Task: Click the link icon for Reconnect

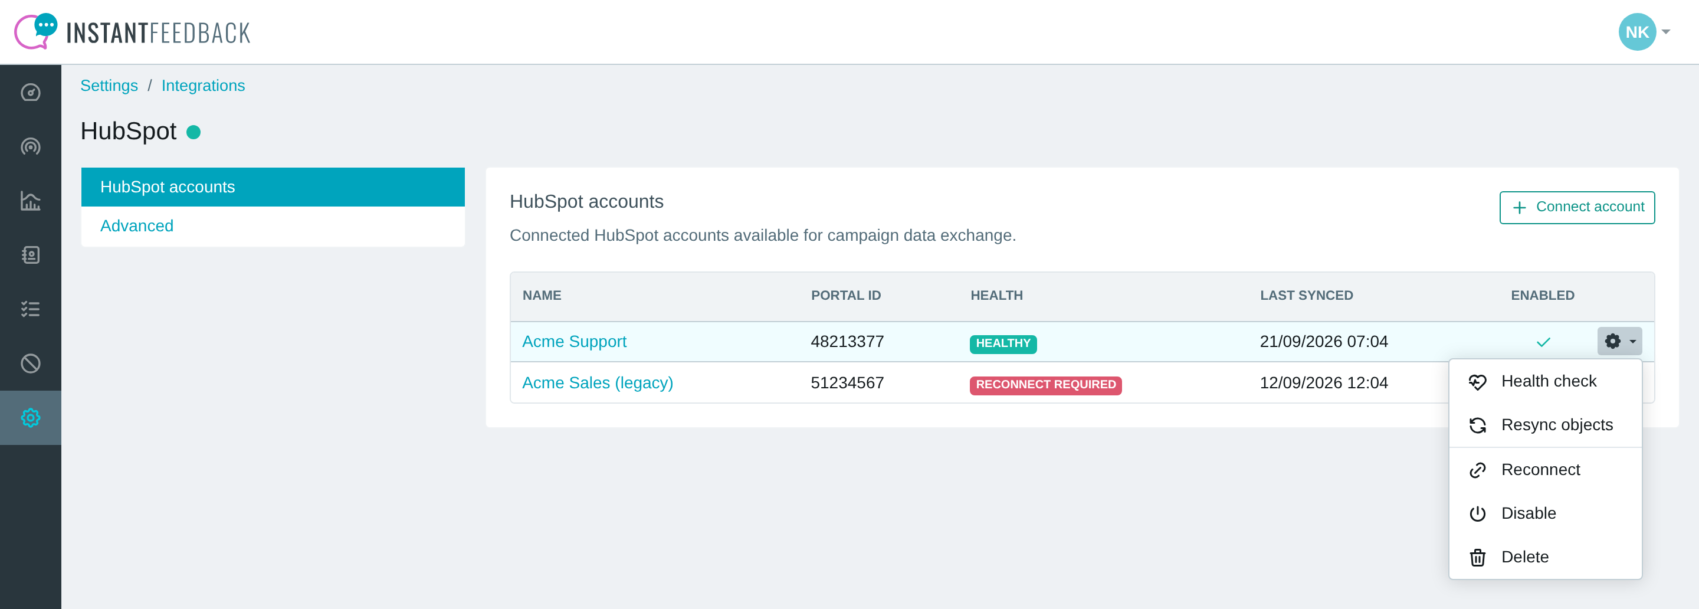Action: point(1477,470)
